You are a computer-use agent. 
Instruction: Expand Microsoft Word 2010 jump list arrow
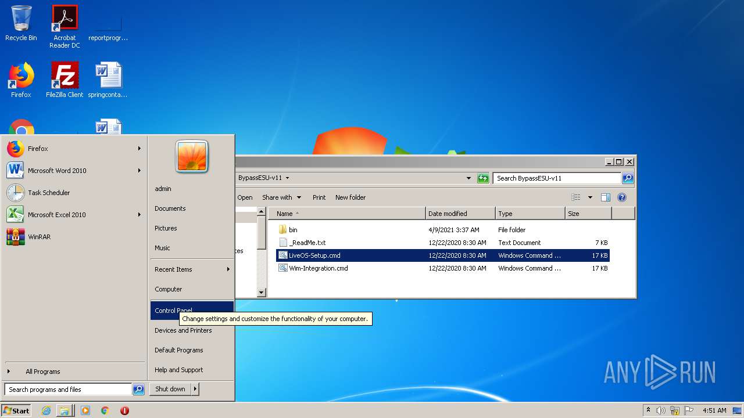139,171
